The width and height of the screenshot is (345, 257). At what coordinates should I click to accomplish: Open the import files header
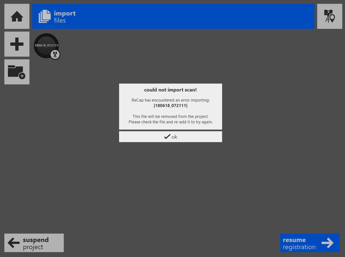[173, 16]
